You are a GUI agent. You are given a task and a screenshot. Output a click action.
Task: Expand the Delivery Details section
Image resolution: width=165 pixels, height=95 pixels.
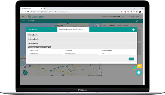click(x=82, y=39)
